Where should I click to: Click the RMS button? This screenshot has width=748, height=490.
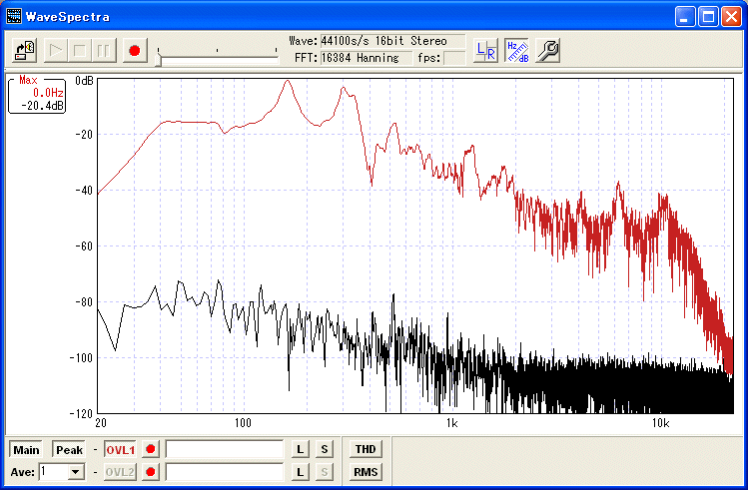point(366,471)
